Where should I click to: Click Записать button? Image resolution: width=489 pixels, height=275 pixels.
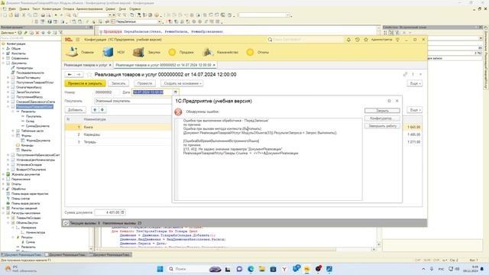coord(118,83)
